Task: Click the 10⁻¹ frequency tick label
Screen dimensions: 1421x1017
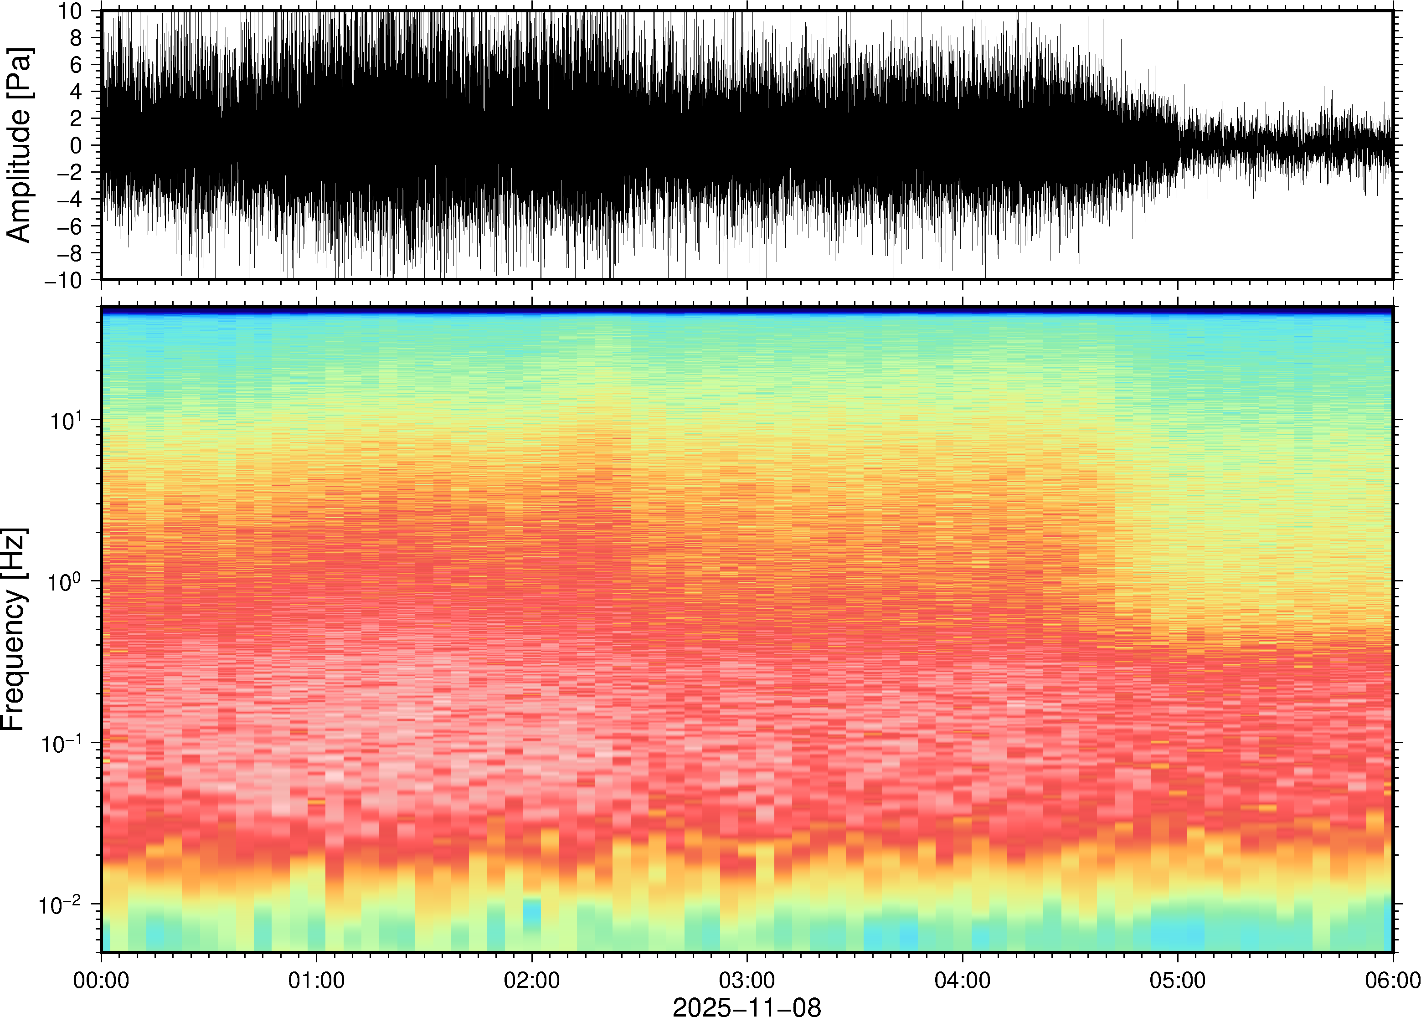Action: pos(62,743)
